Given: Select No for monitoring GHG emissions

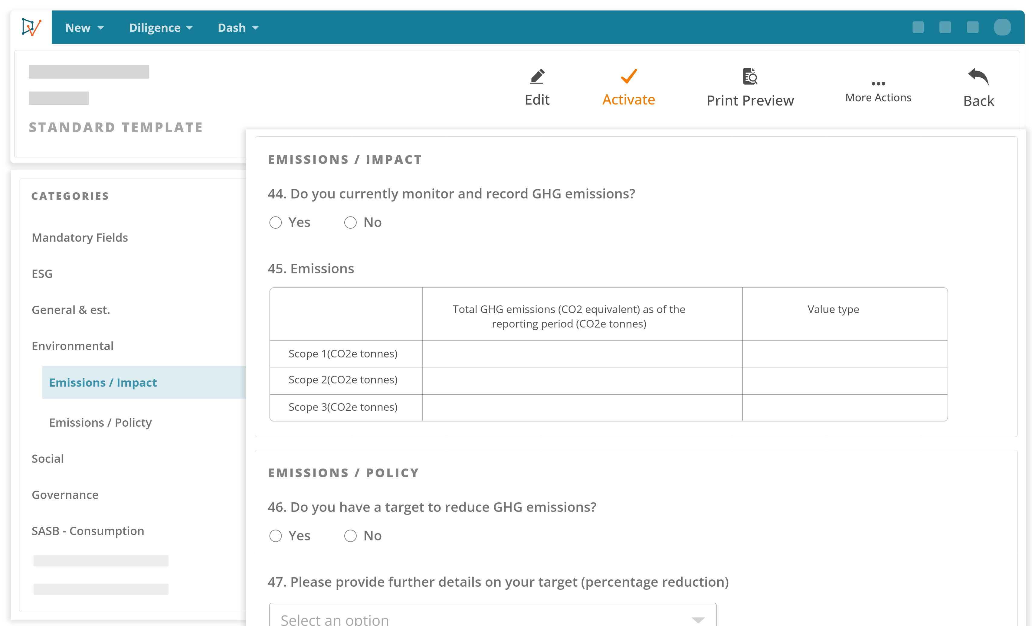Looking at the screenshot, I should coord(351,222).
